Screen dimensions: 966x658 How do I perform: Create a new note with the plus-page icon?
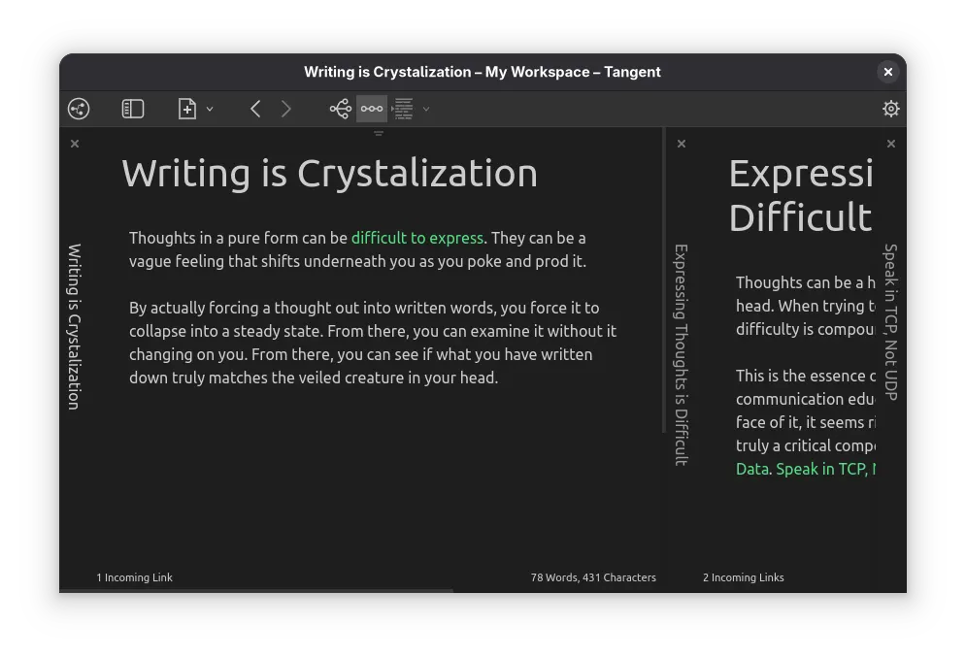[187, 109]
